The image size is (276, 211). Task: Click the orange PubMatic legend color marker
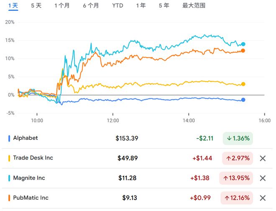(x=9, y=198)
